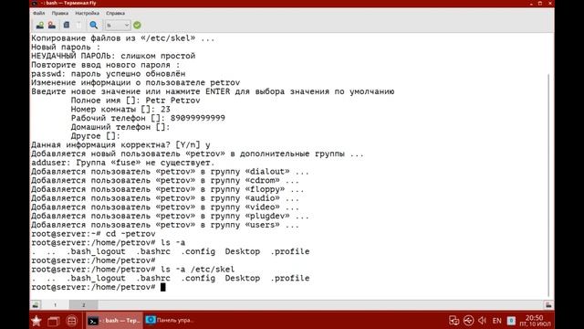The height and width of the screenshot is (329, 584).
Task: Click the command 'cd ~petrov'
Action: (130, 234)
